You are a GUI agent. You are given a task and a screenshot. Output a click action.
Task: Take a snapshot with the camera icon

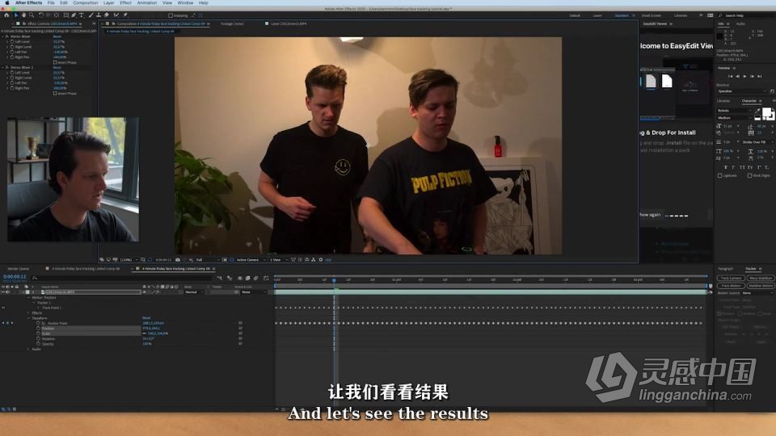coord(178,259)
